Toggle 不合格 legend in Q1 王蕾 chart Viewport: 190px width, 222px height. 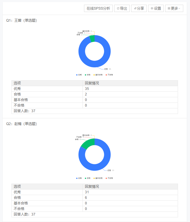click(109, 75)
